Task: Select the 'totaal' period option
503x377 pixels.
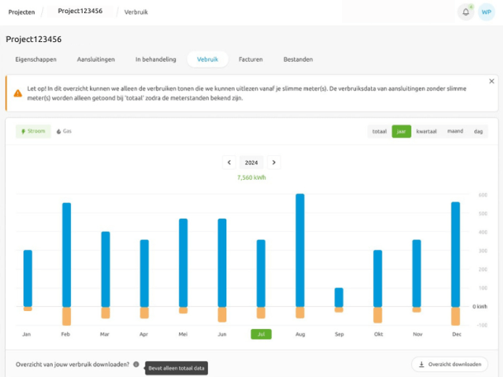Action: [379, 131]
